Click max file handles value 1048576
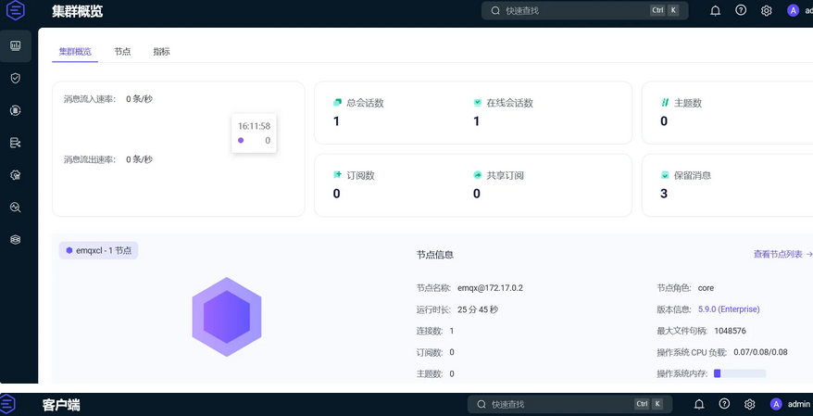Screen dimensions: 813x416 click(x=730, y=331)
